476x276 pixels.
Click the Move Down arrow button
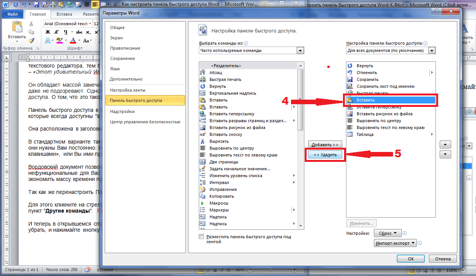pos(445,154)
